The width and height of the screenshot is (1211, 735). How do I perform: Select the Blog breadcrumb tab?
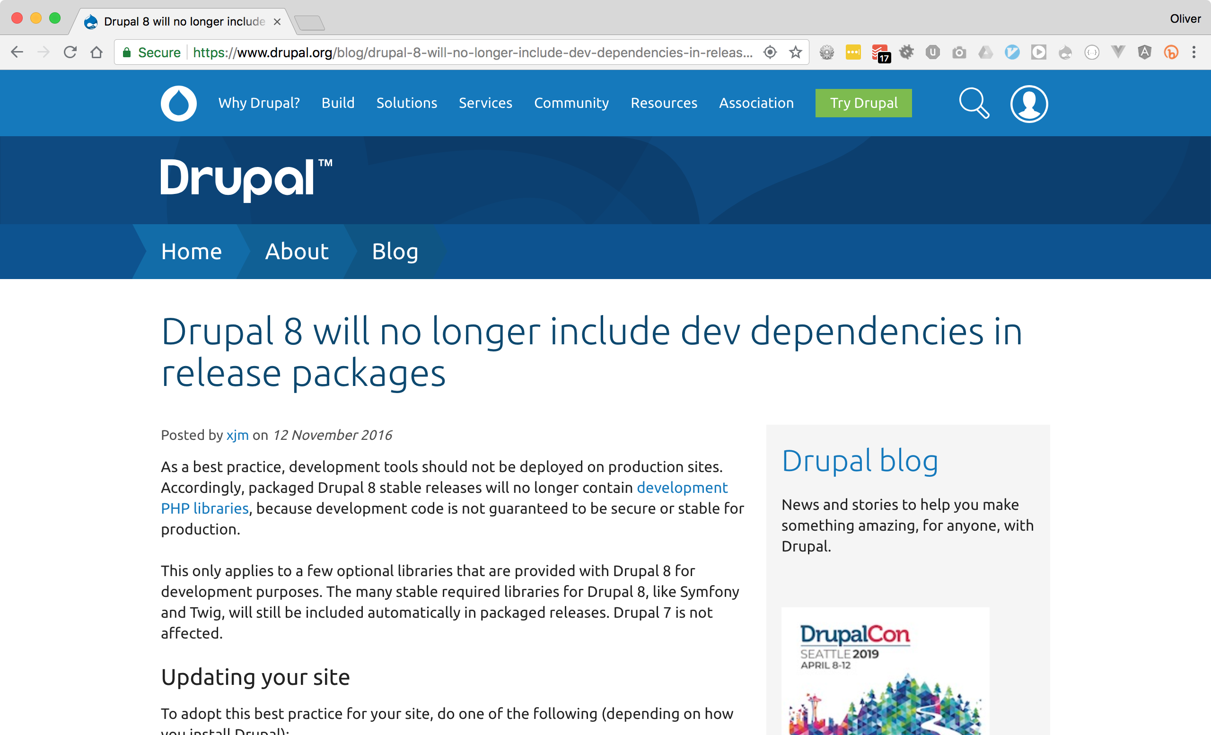point(395,252)
